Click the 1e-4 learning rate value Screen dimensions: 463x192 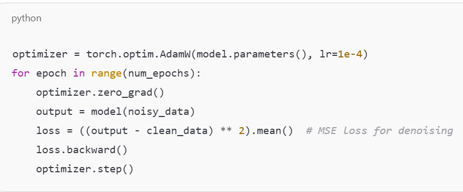(350, 54)
